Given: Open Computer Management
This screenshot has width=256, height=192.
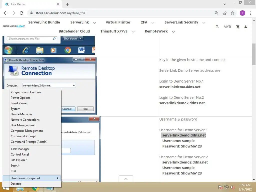Looking at the screenshot, I should point(32,131).
